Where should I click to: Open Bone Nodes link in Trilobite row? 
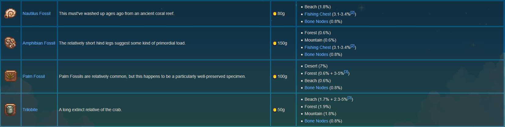pyautogui.click(x=316, y=121)
